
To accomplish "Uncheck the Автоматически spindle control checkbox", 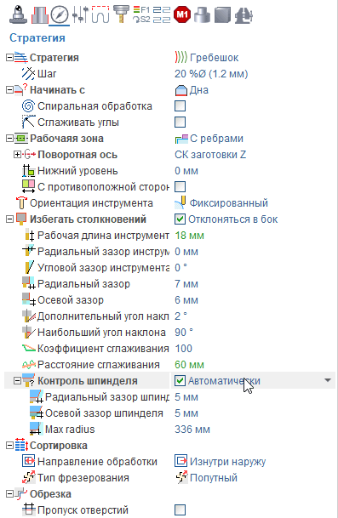I will (180, 380).
